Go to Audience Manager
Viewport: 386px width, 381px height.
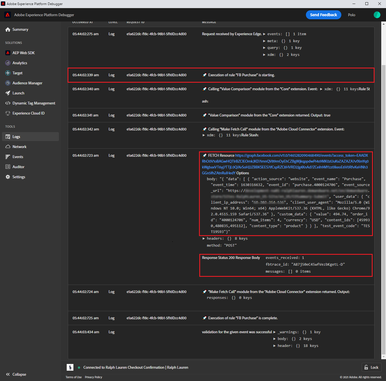click(x=27, y=83)
